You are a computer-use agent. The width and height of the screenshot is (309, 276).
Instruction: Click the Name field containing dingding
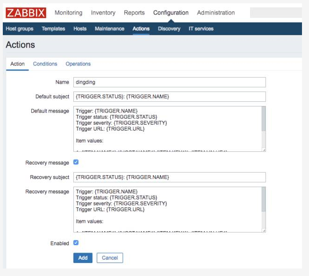(x=170, y=82)
